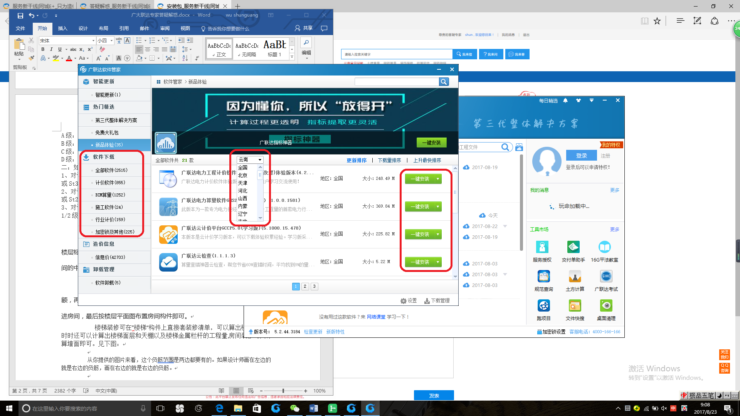
Task: Click the green 一键安装 on banner
Action: [x=431, y=143]
